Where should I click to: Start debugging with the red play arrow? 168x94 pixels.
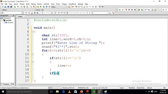pyautogui.click(x=73, y=7)
